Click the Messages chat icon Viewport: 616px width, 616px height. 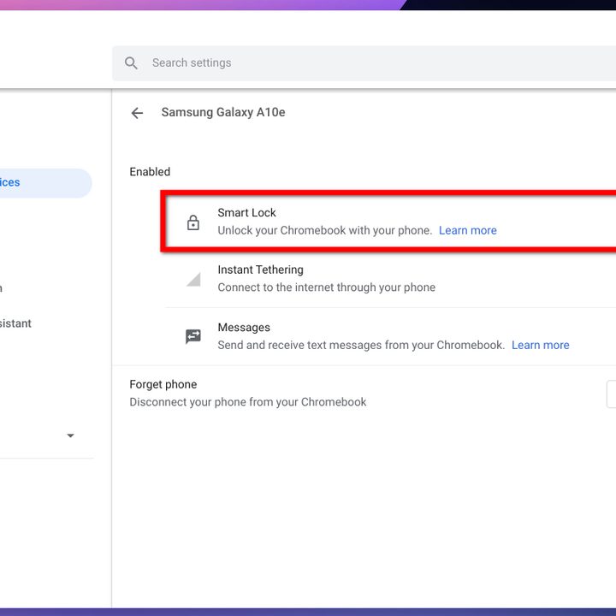point(192,336)
